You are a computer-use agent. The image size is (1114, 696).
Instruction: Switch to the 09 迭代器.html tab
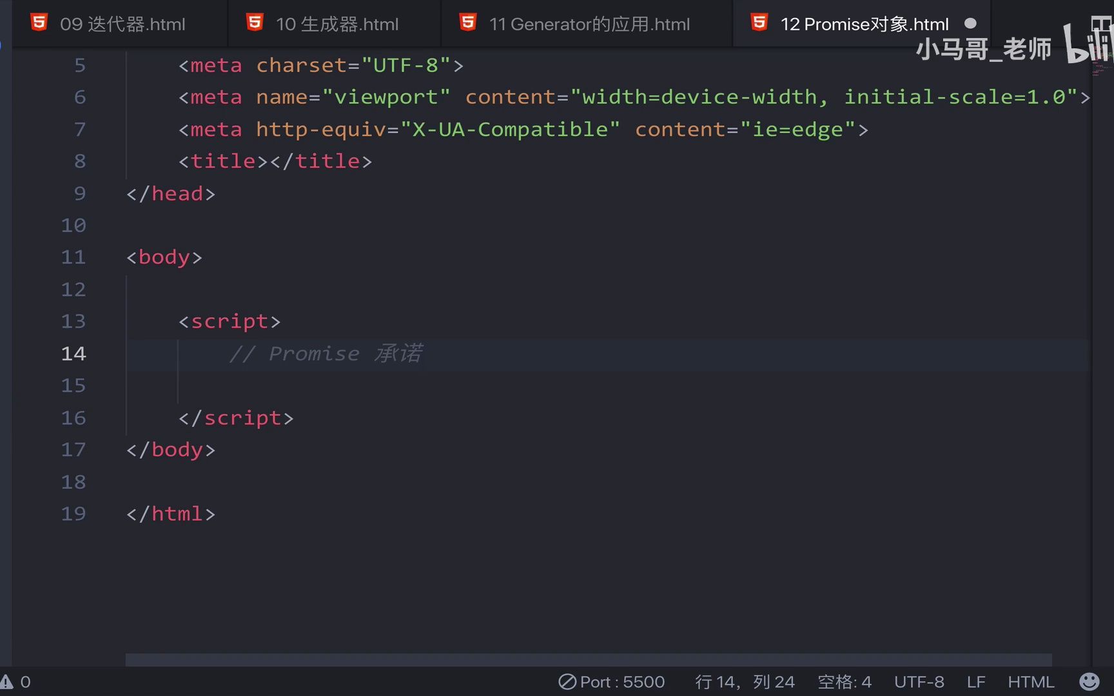pyautogui.click(x=120, y=24)
